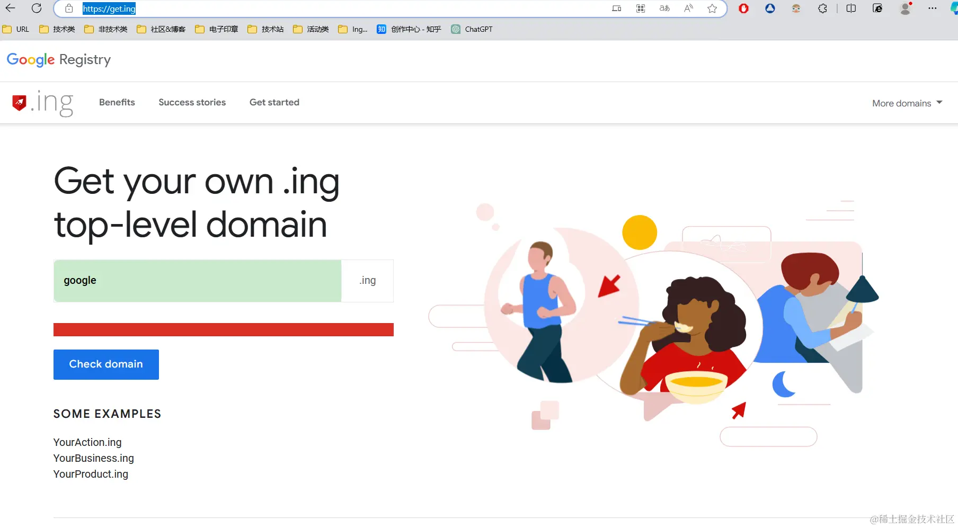
Task: Click the YourAction.ing example
Action: coord(87,442)
